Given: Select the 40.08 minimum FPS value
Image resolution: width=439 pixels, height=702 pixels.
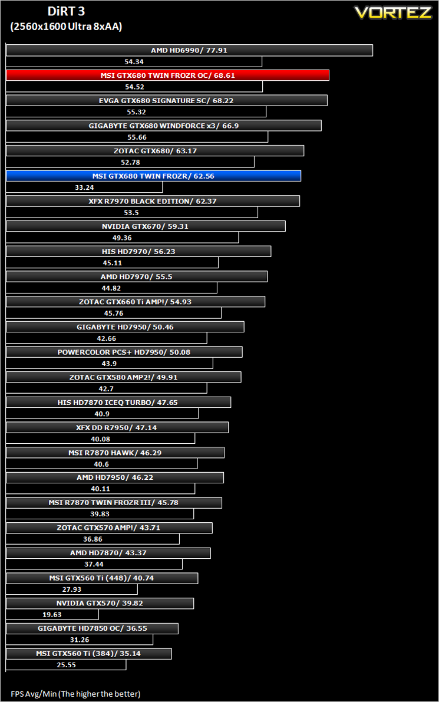Looking at the screenshot, I should [x=100, y=439].
